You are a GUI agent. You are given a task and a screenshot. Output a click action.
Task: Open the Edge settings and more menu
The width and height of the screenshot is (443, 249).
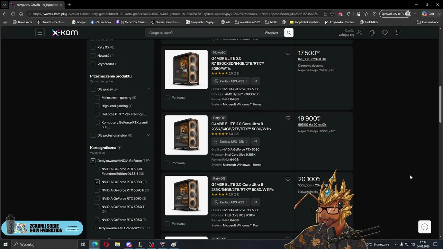pyautogui.click(x=416, y=14)
